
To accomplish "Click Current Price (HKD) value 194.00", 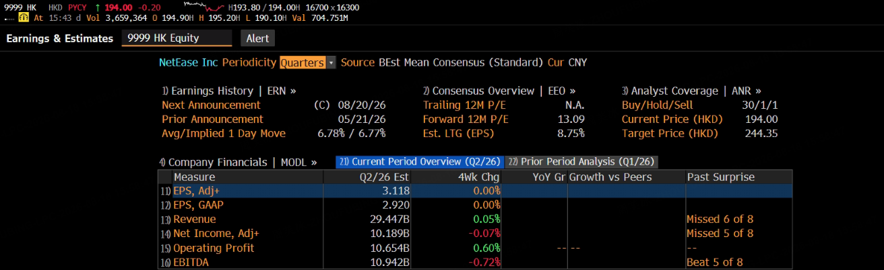I will 761,119.
